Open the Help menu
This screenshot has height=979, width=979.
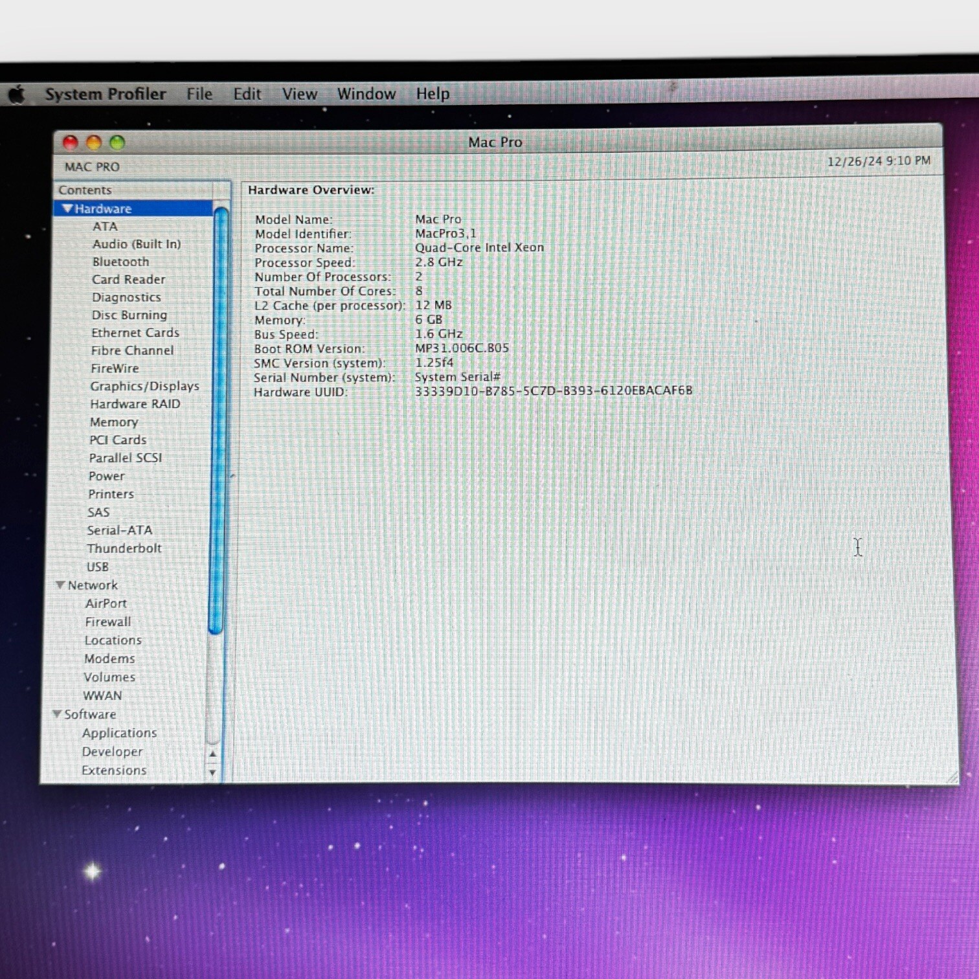[x=433, y=94]
